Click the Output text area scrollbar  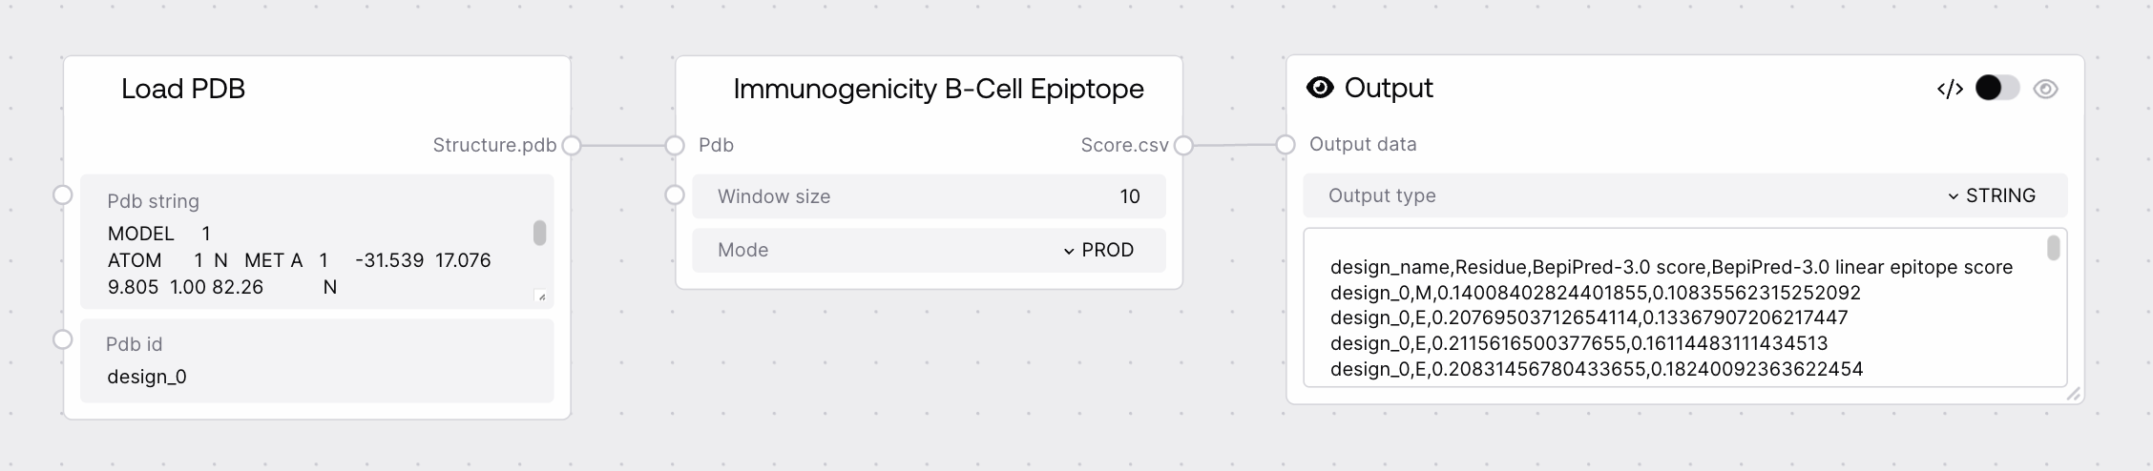(x=2054, y=249)
